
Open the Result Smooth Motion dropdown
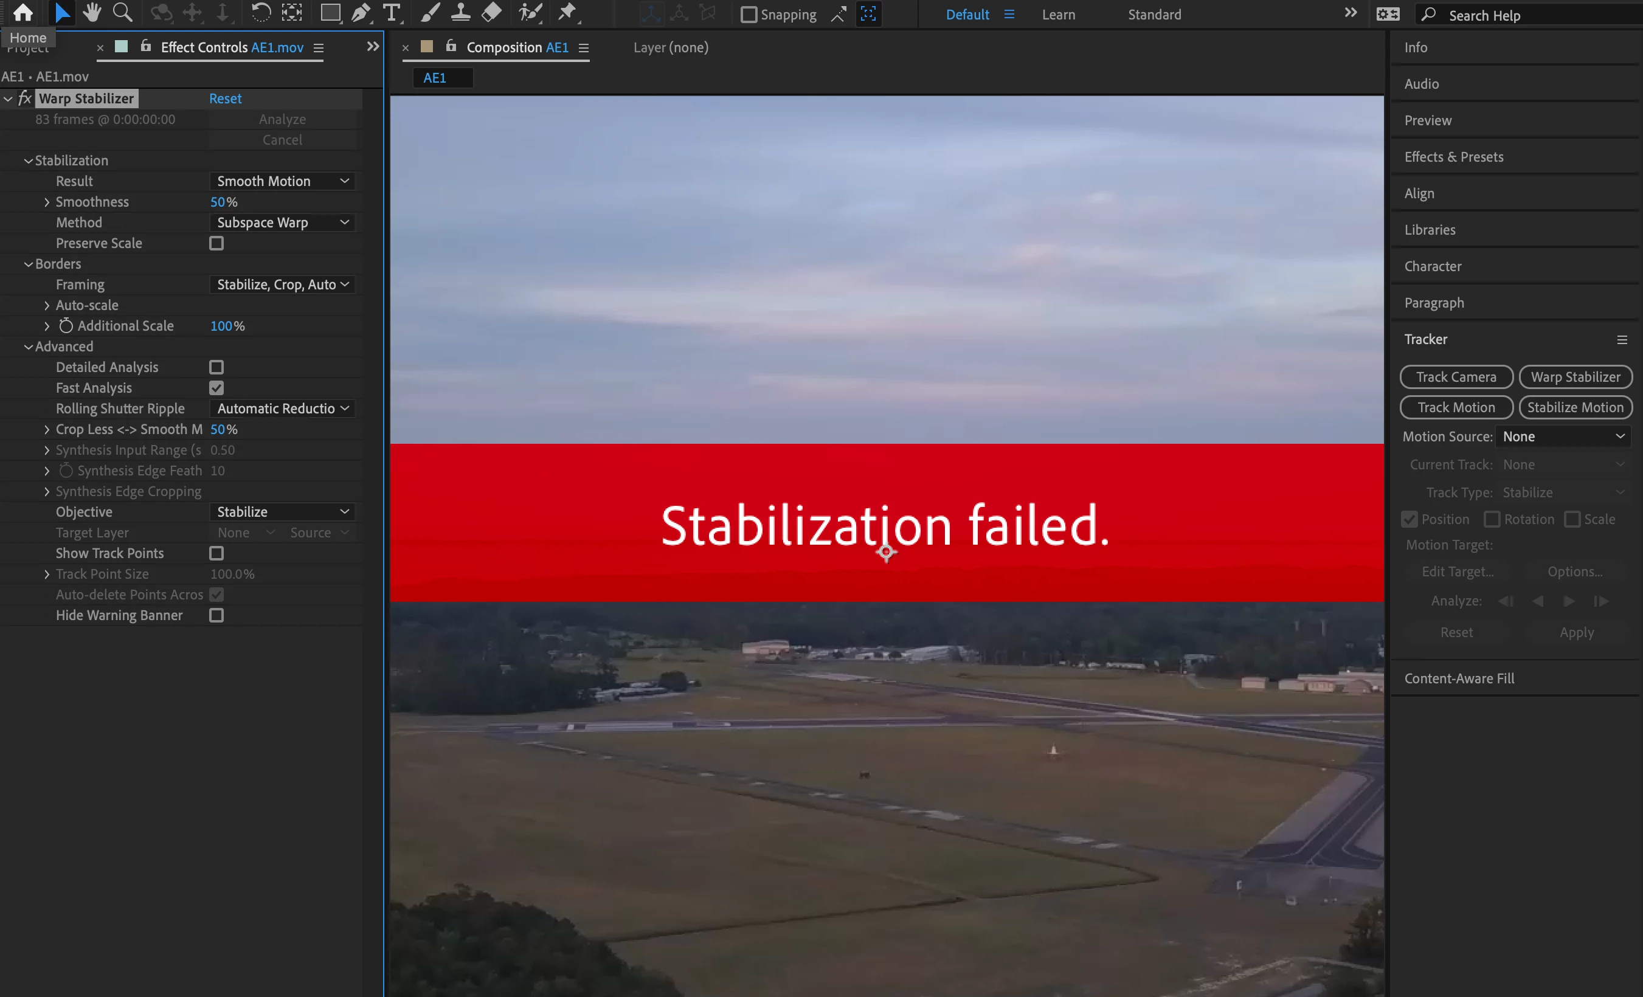click(282, 181)
